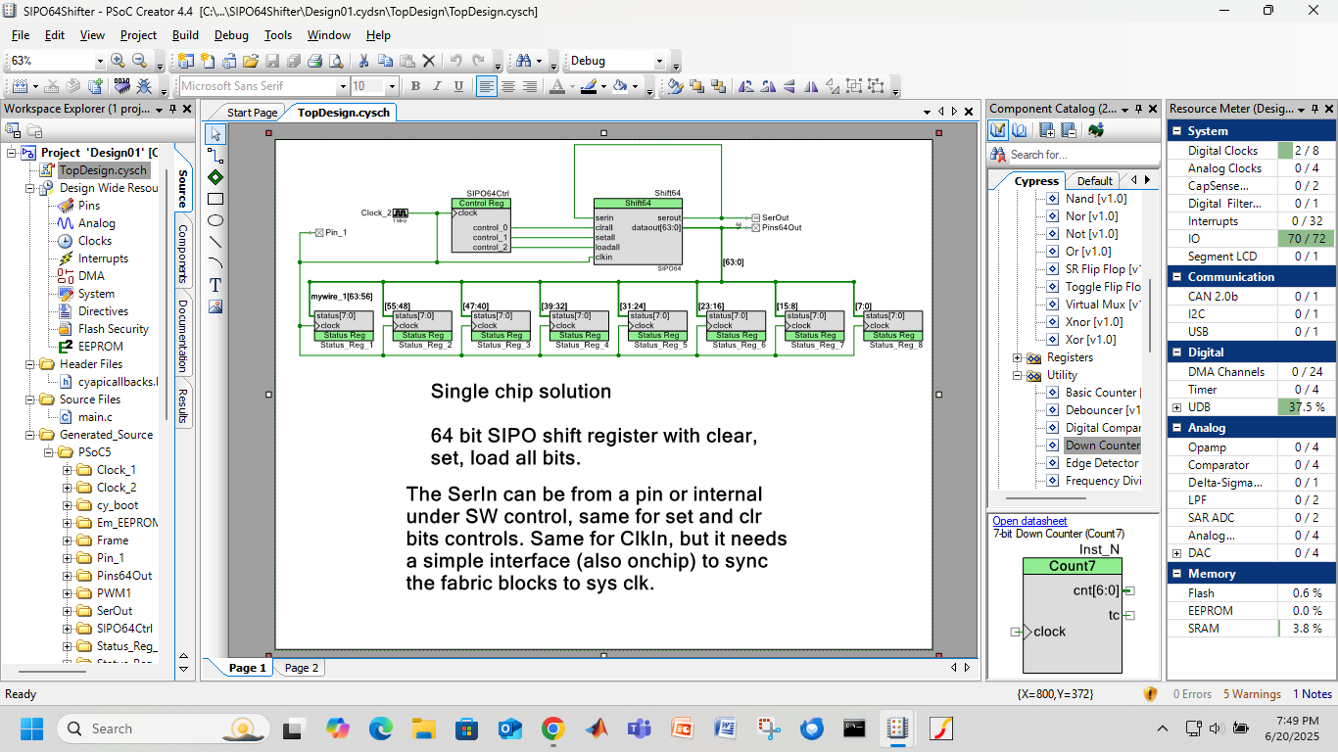Open the Build menu
This screenshot has width=1338, height=752.
[185, 34]
